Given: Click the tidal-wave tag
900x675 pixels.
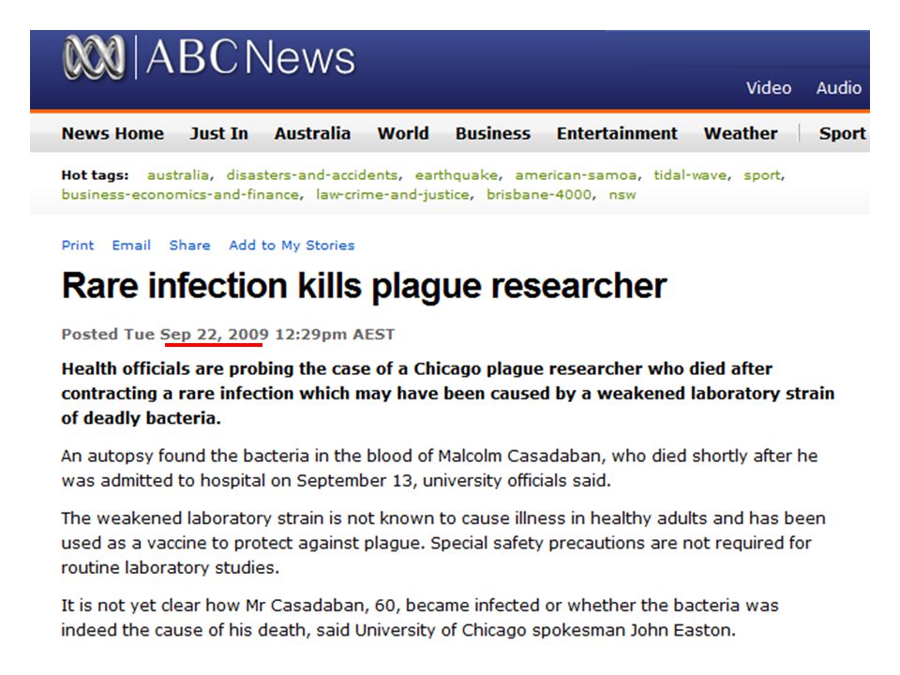Looking at the screenshot, I should 690,175.
